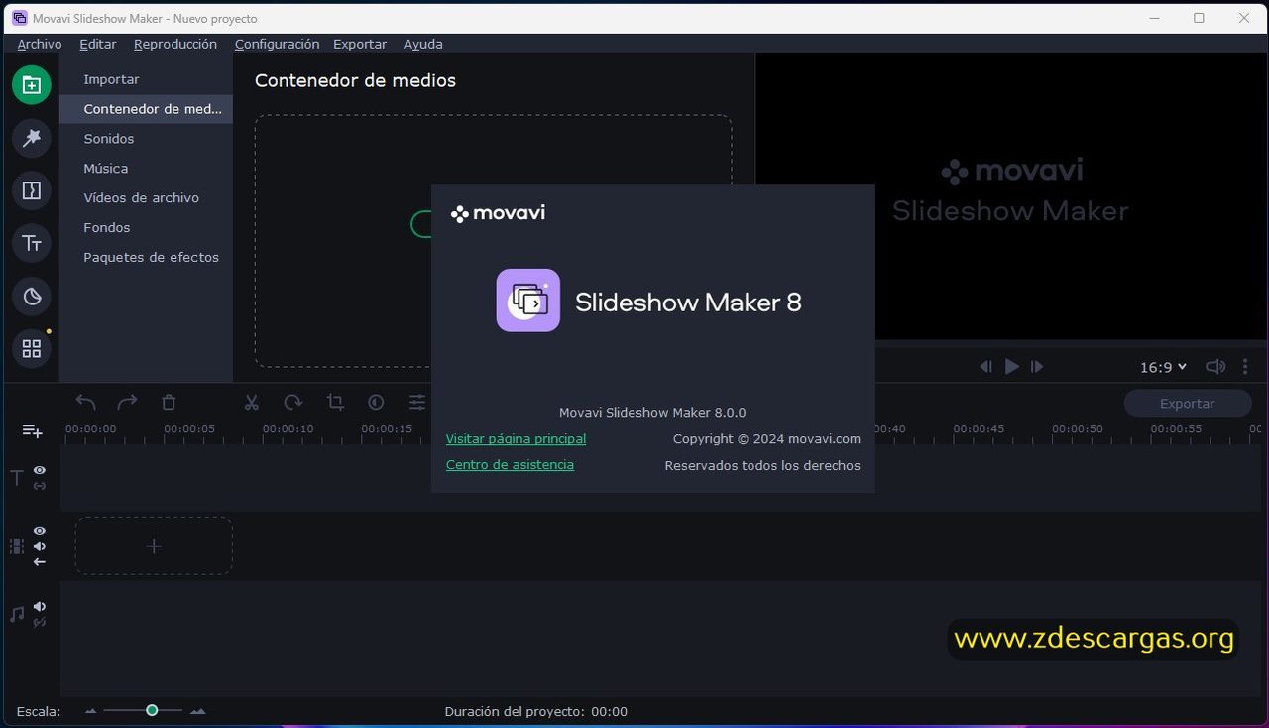The height and width of the screenshot is (728, 1269).
Task: Click the Visitar página principal link
Action: point(516,438)
